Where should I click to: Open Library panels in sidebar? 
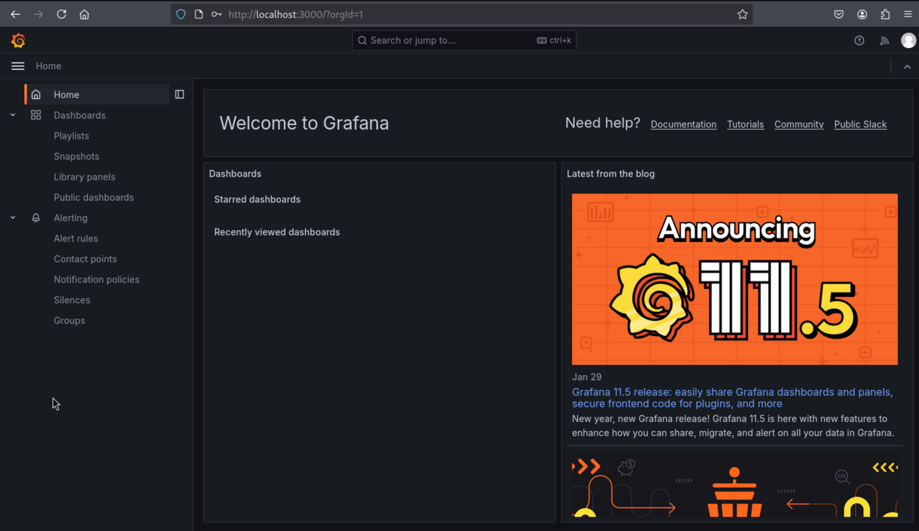click(84, 177)
